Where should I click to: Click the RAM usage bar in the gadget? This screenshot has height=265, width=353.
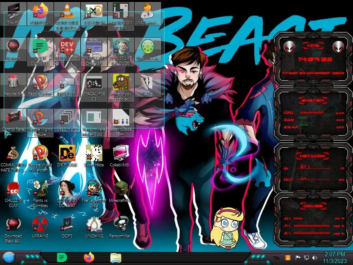point(303,118)
